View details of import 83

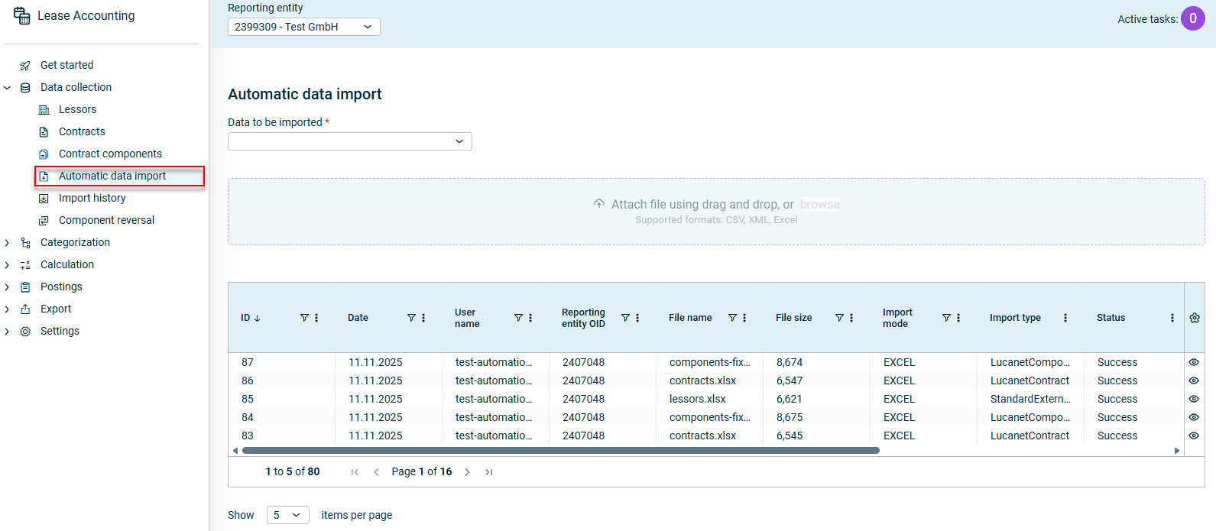[1194, 435]
